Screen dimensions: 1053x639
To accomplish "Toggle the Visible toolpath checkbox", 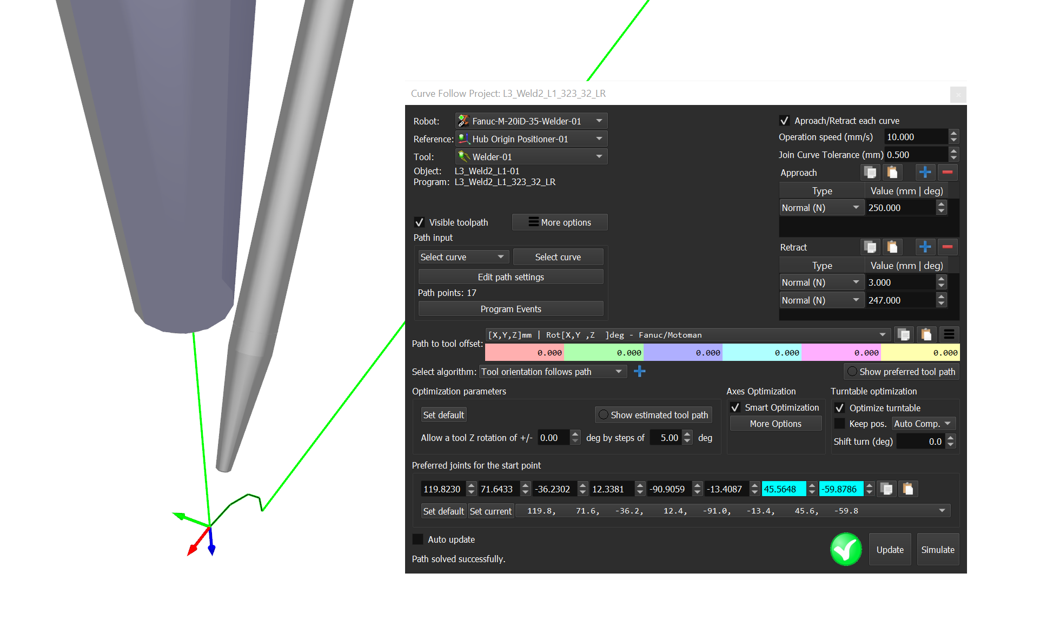I will [x=419, y=222].
